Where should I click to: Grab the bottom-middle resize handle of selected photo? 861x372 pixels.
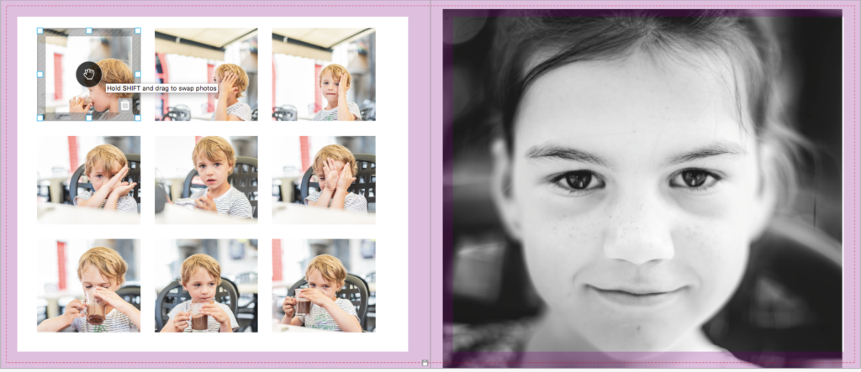click(89, 118)
